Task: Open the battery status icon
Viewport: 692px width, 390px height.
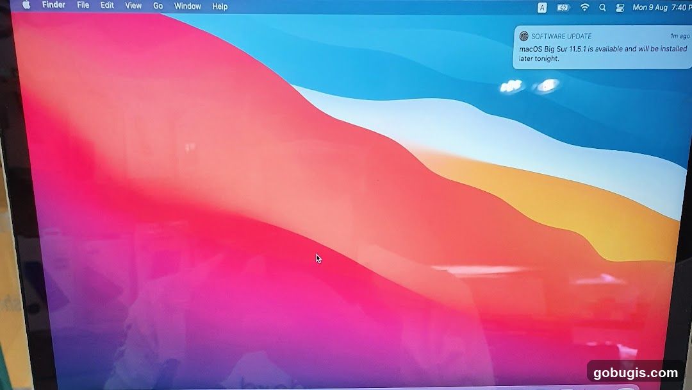Action: pos(563,8)
